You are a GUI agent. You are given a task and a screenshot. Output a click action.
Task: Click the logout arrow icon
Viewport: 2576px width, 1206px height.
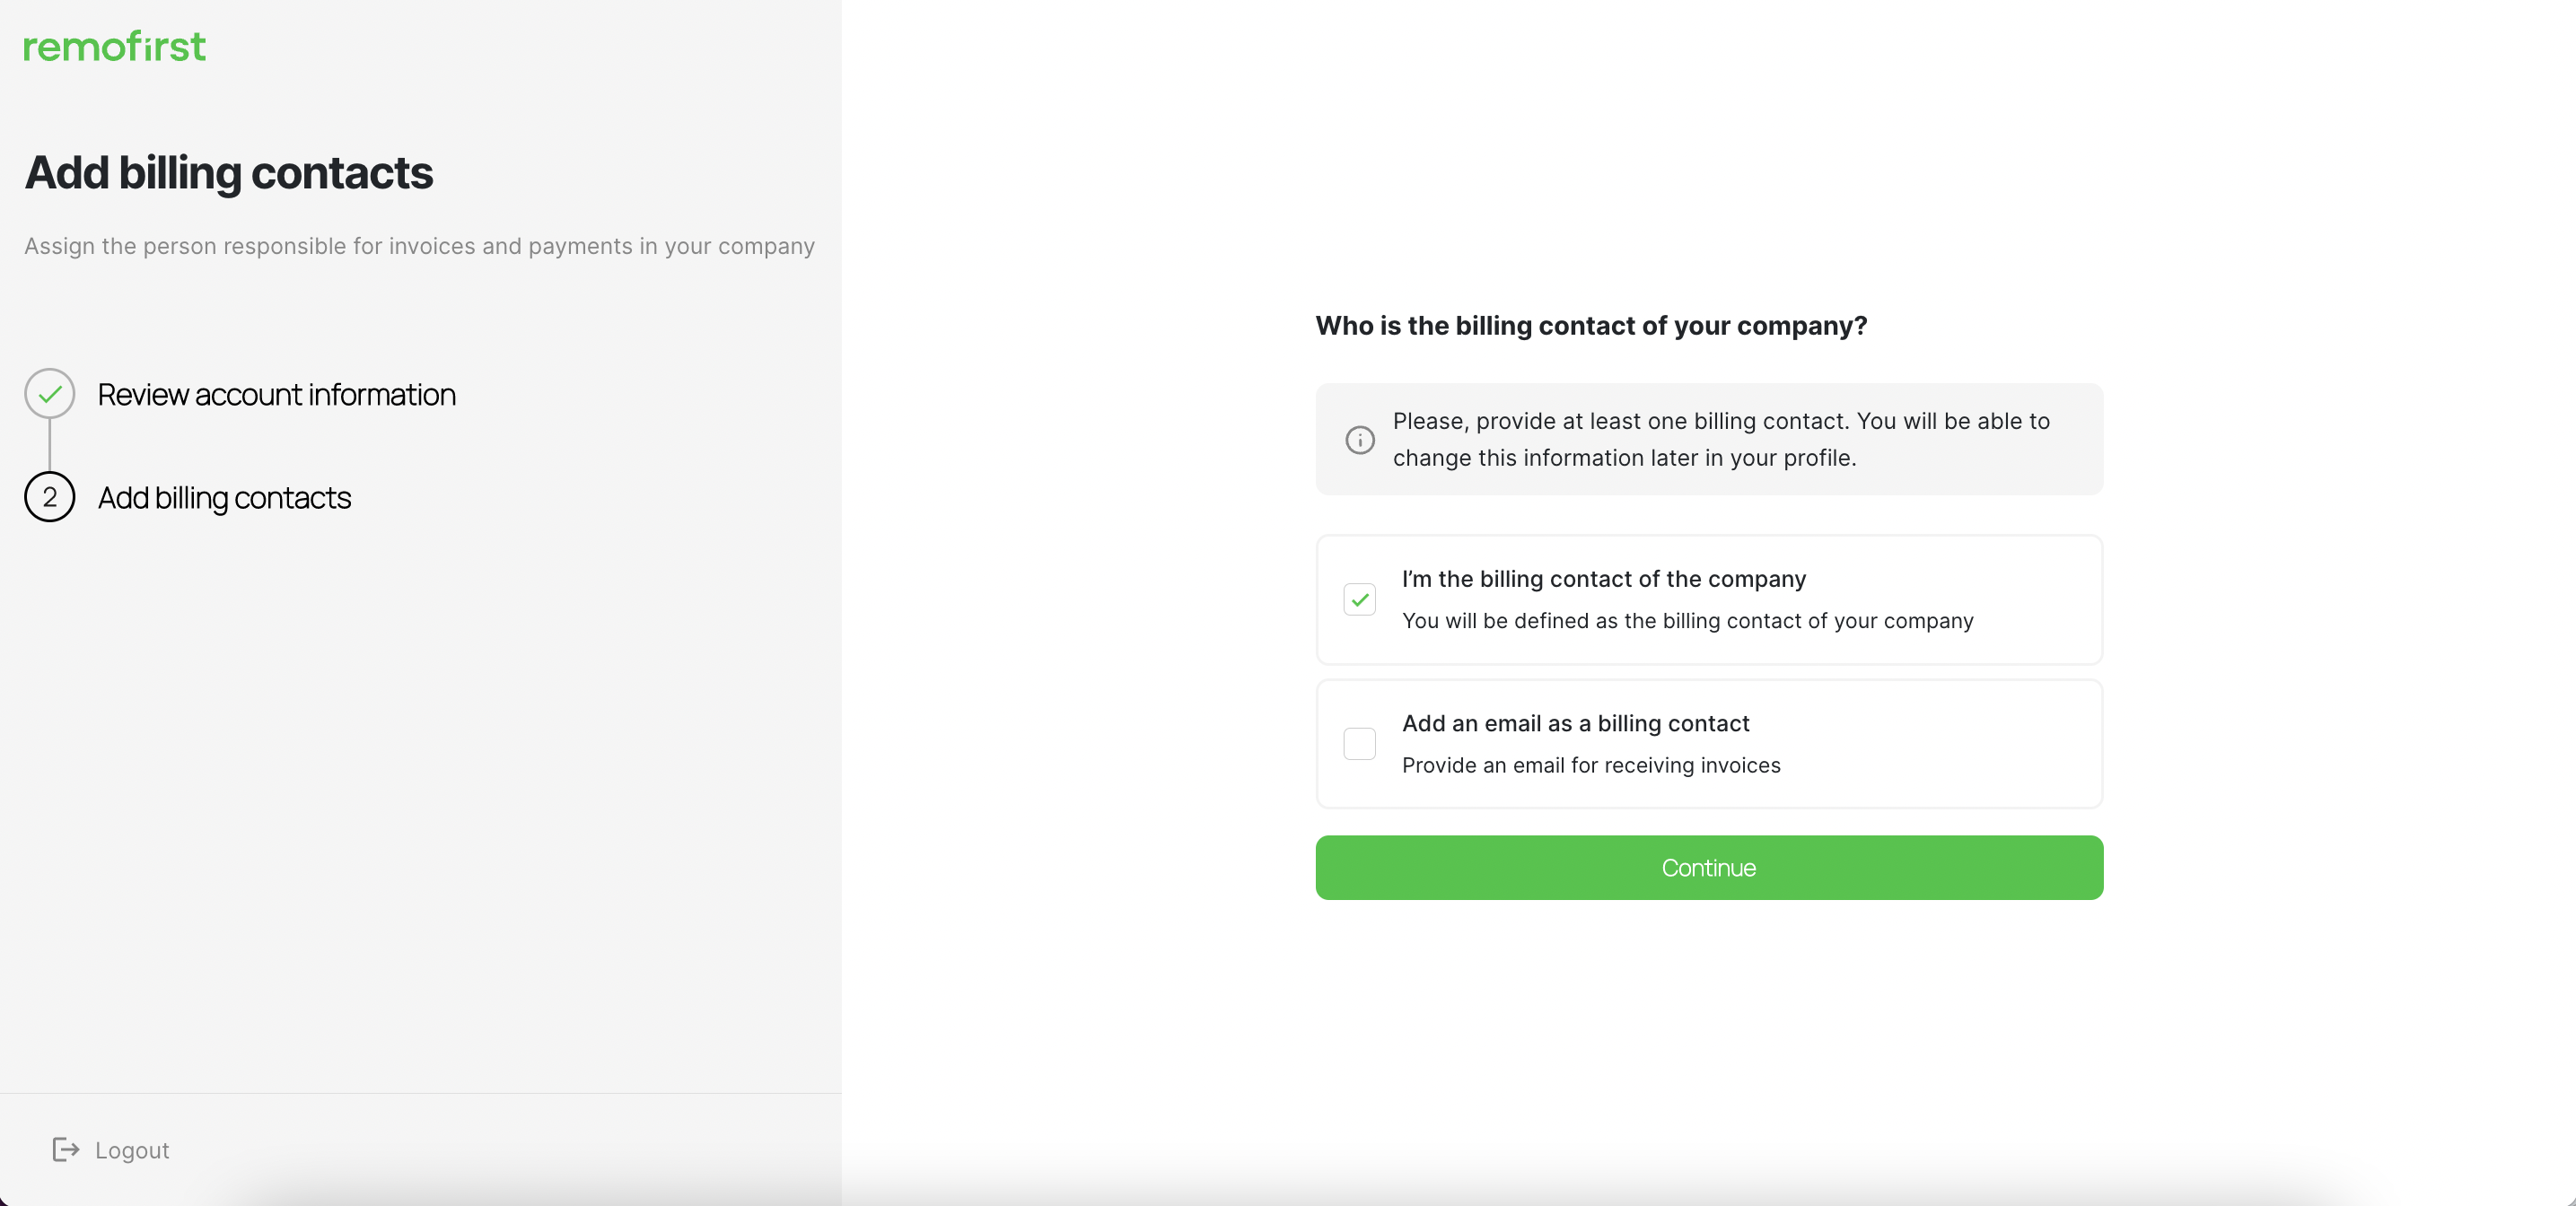click(66, 1150)
